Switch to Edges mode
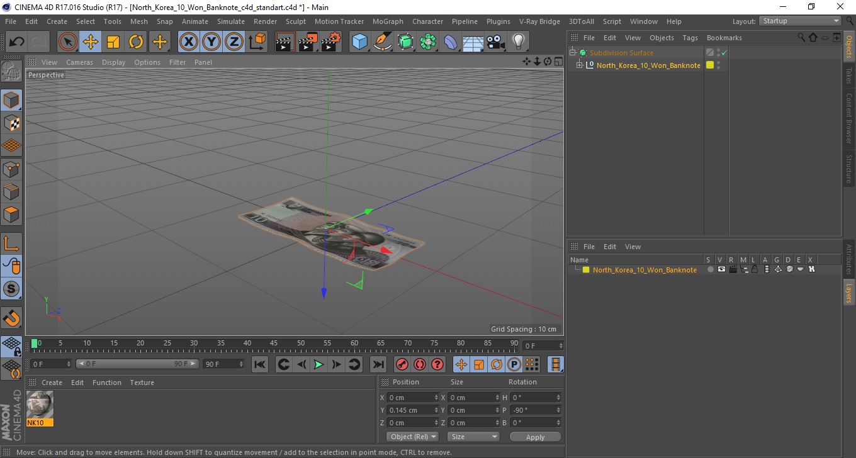856x458 pixels. [11, 191]
